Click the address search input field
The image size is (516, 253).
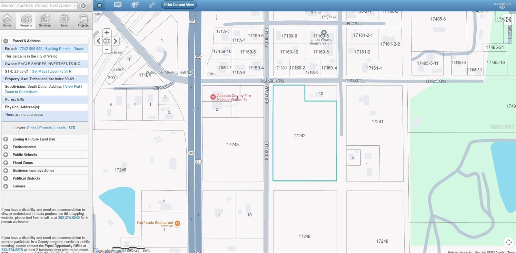[36, 5]
